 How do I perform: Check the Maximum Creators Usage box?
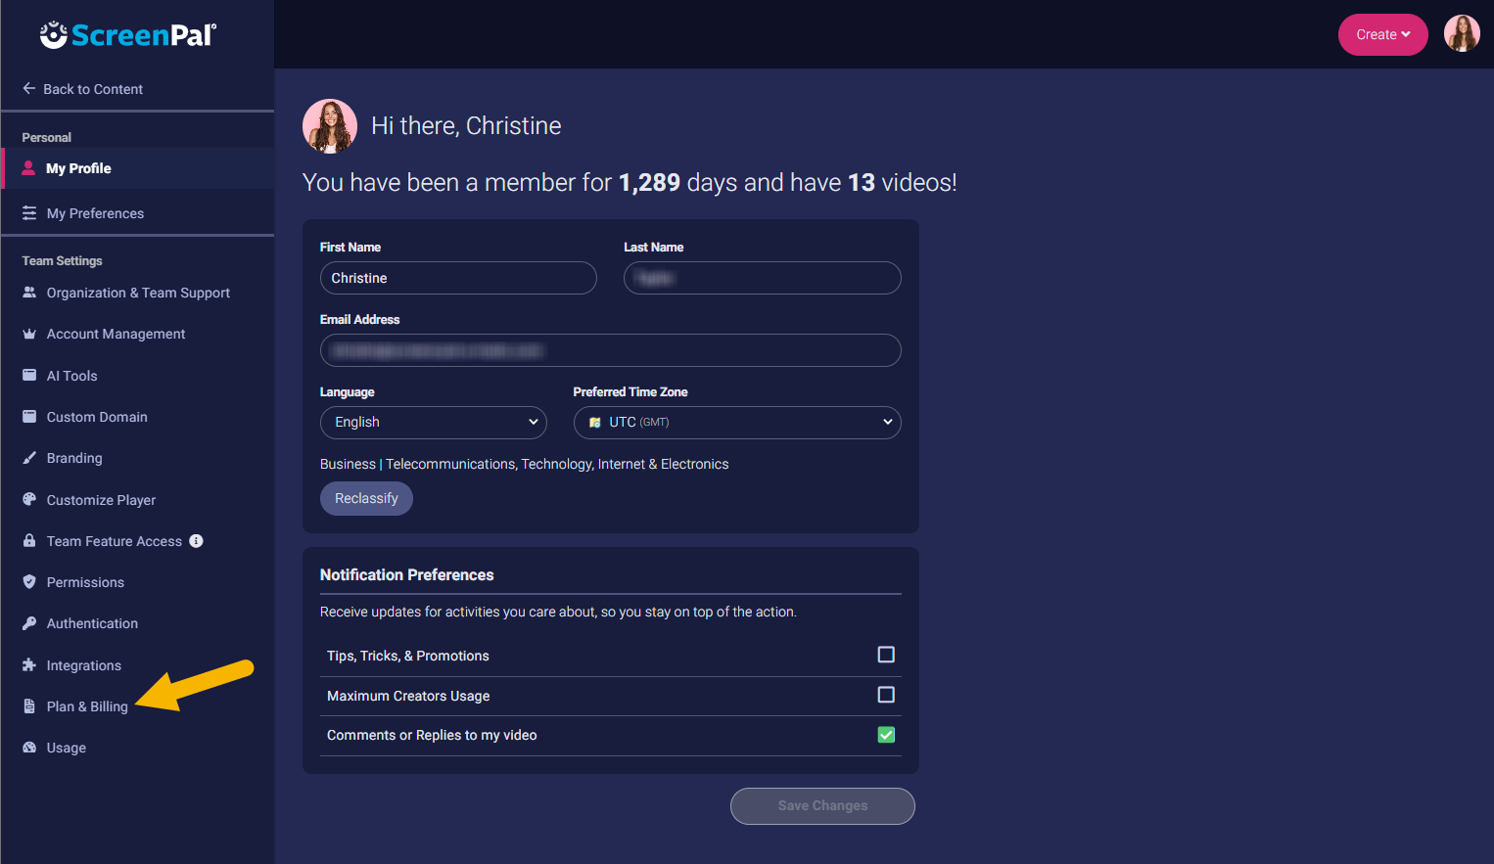tap(886, 695)
